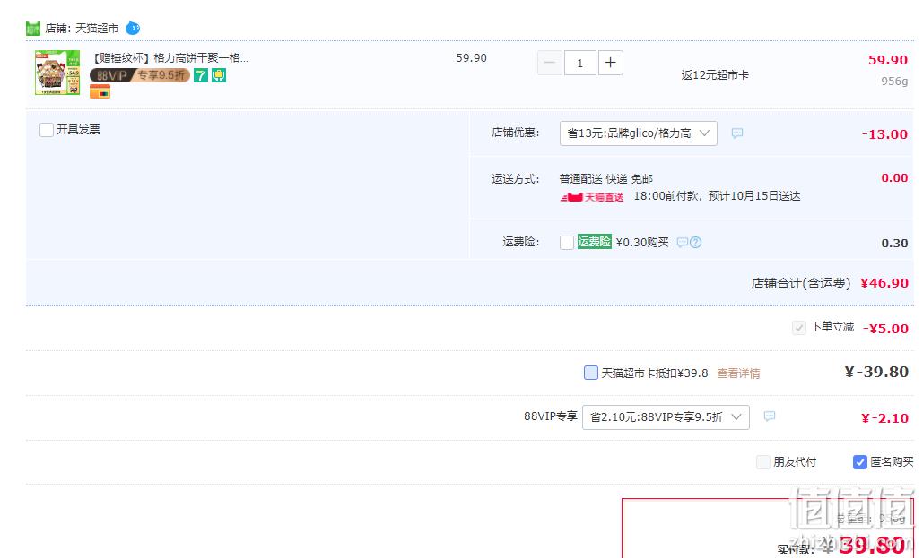923x558 pixels.
Task: Click the -¥5.00 order reduction amount
Action: [x=886, y=328]
